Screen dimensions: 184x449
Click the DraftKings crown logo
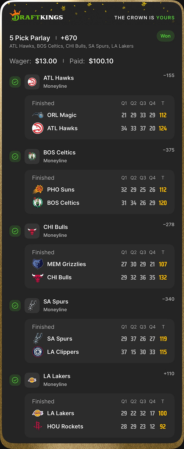point(36,16)
